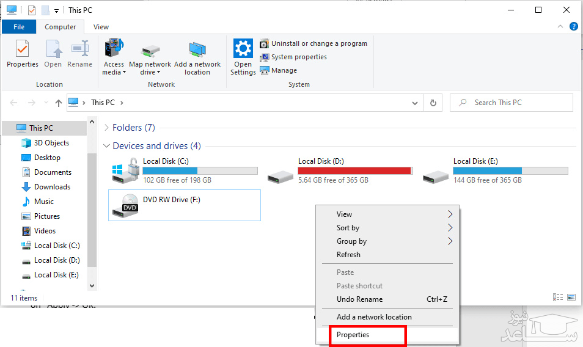Click the Refresh button beside address bar
The width and height of the screenshot is (583, 347).
pos(433,103)
